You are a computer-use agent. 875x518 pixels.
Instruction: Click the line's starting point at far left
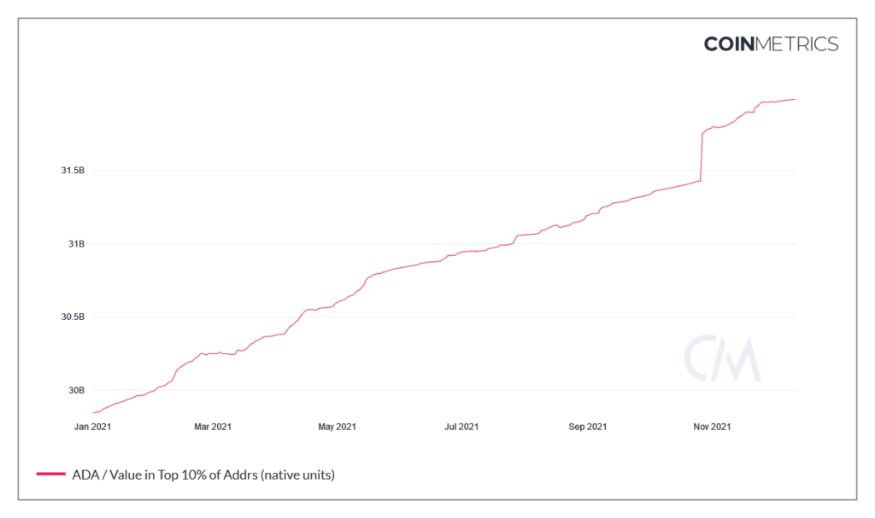click(x=92, y=412)
